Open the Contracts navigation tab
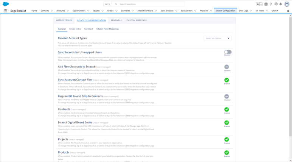The height and width of the screenshot is (162, 292). (x=125, y=11)
